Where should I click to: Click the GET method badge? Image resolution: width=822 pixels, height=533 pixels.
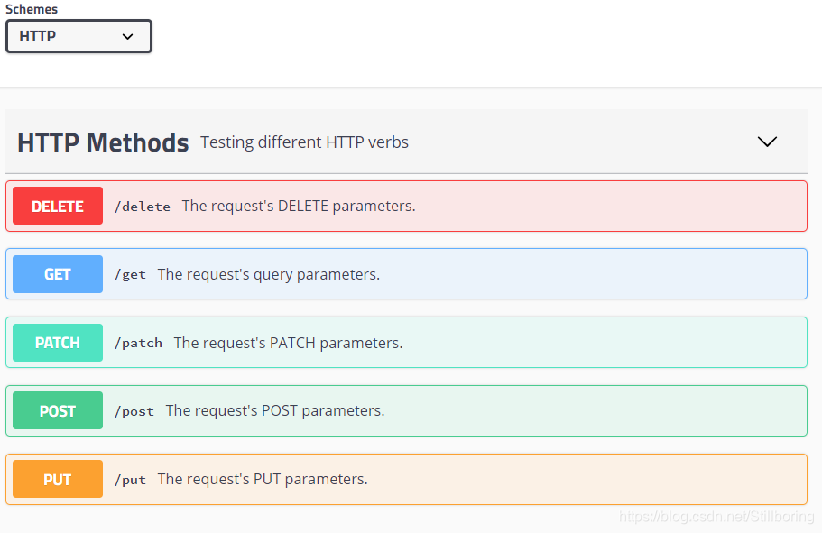coord(57,274)
